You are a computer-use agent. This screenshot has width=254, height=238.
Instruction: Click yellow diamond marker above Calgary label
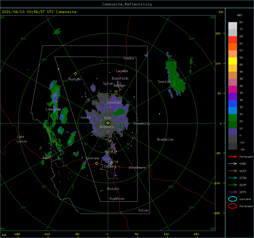[111, 163]
